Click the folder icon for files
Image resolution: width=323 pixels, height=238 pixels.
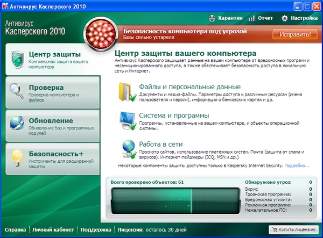point(127,92)
